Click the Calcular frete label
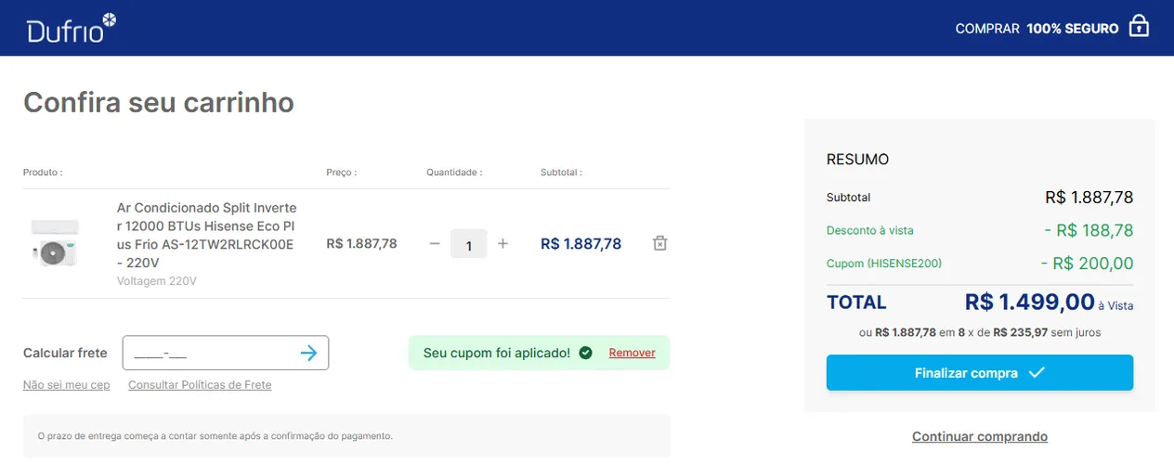The height and width of the screenshot is (464, 1174). click(x=65, y=353)
